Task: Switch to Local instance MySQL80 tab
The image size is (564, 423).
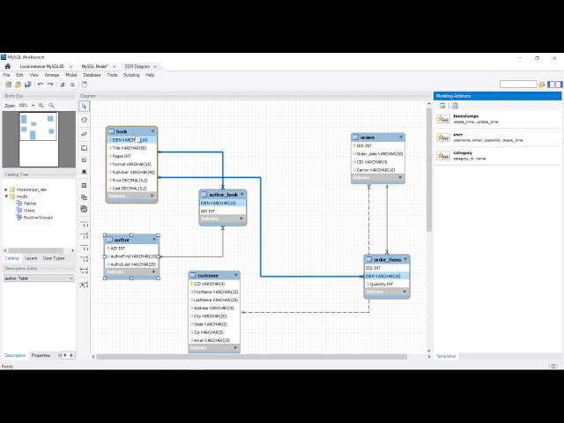Action: (41, 67)
